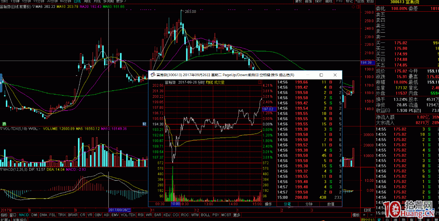Screen dimensions: 439x221
Task: Select the TRIX indicator tab
Action: point(62,215)
